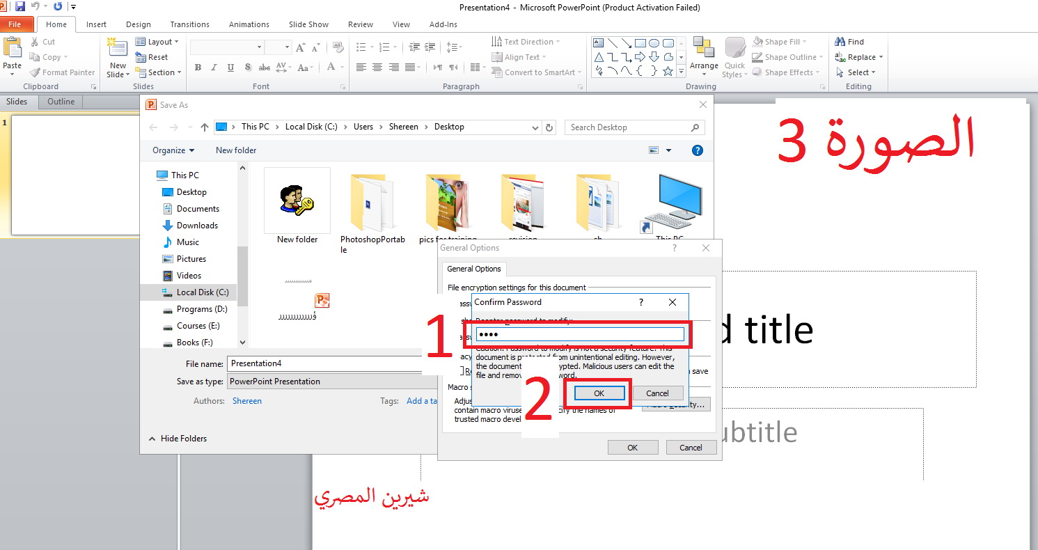The image size is (1038, 550).
Task: Click the Format Painter brush icon
Action: pyautogui.click(x=34, y=72)
